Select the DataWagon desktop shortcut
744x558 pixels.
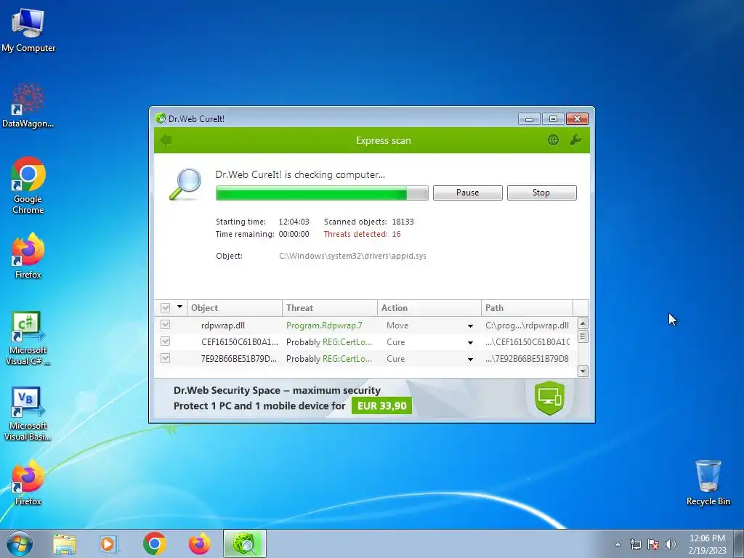coord(28,105)
